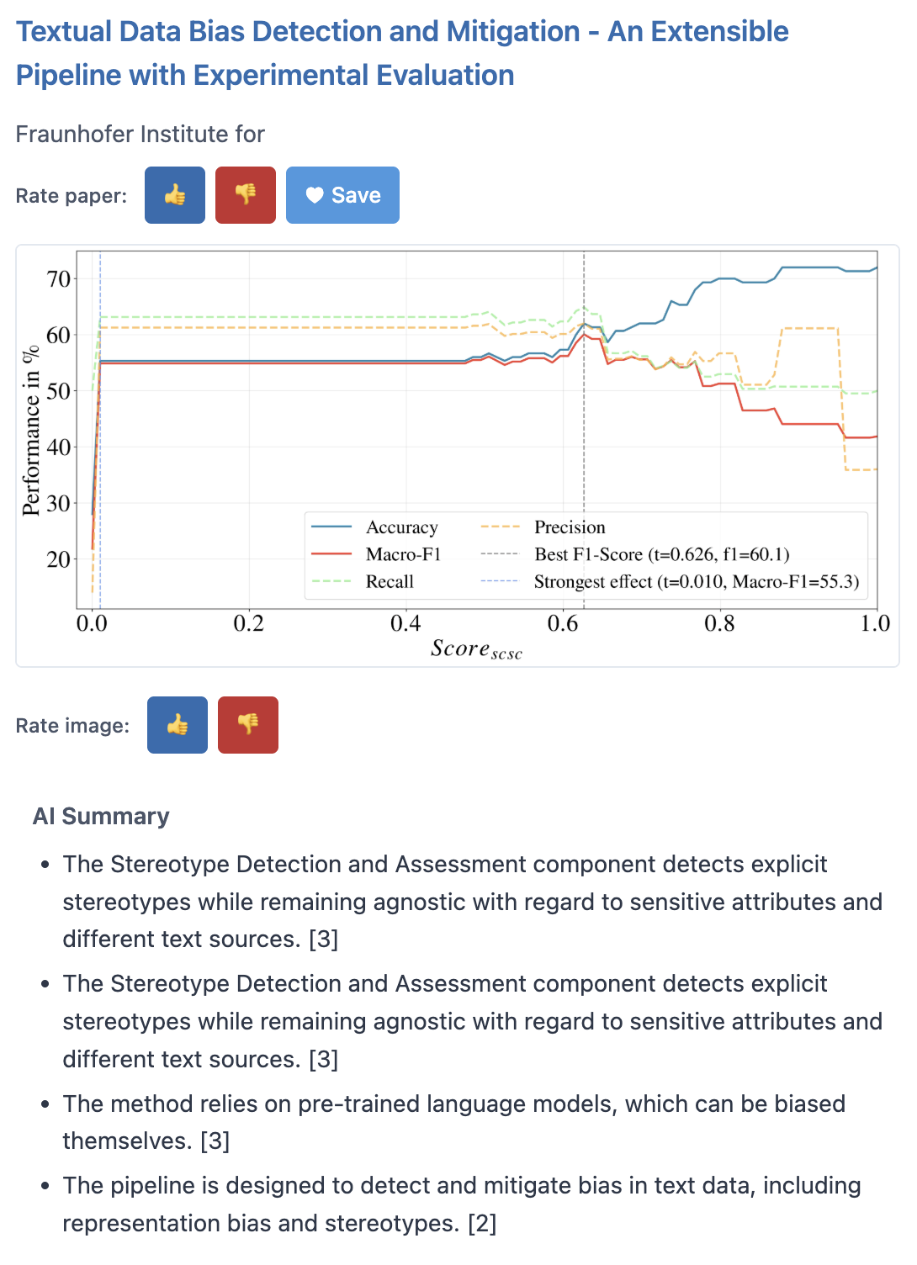
Task: Hide the Macro-F1 line via the legend
Action: (395, 554)
